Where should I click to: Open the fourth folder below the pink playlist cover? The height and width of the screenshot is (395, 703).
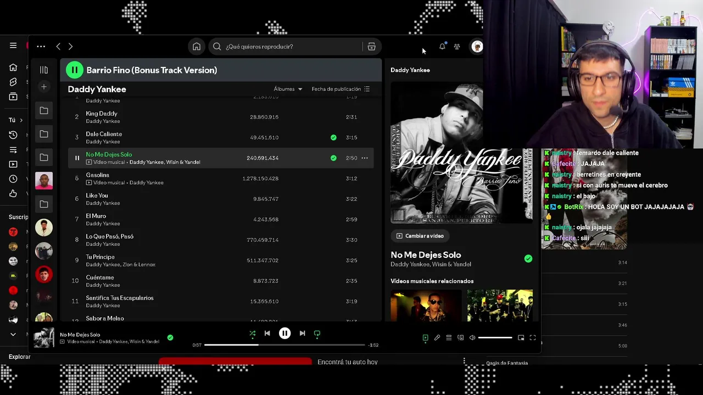(x=44, y=204)
